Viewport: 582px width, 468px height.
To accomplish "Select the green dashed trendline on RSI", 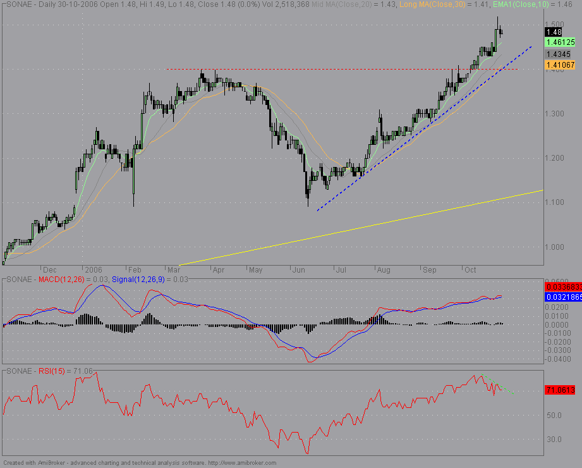I will [x=498, y=384].
